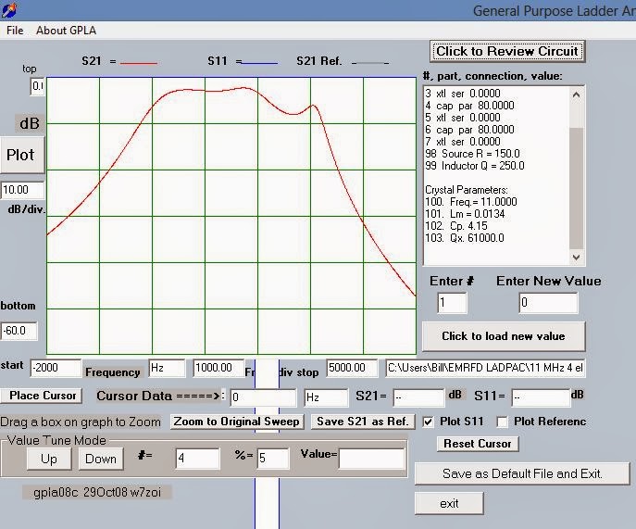Open the About GPLA menu
Viewport: 636px width, 529px height.
tap(66, 30)
